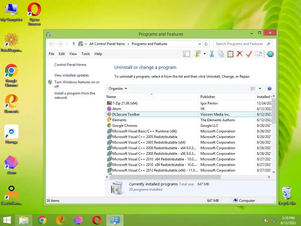Click the blue Help question mark icon
301x226 pixels.
point(269,89)
